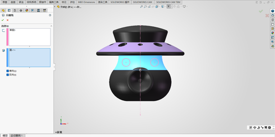Screen dimensions: 275x137
Task: Open the CAM feature tree tab
Action: [x=33, y=10]
